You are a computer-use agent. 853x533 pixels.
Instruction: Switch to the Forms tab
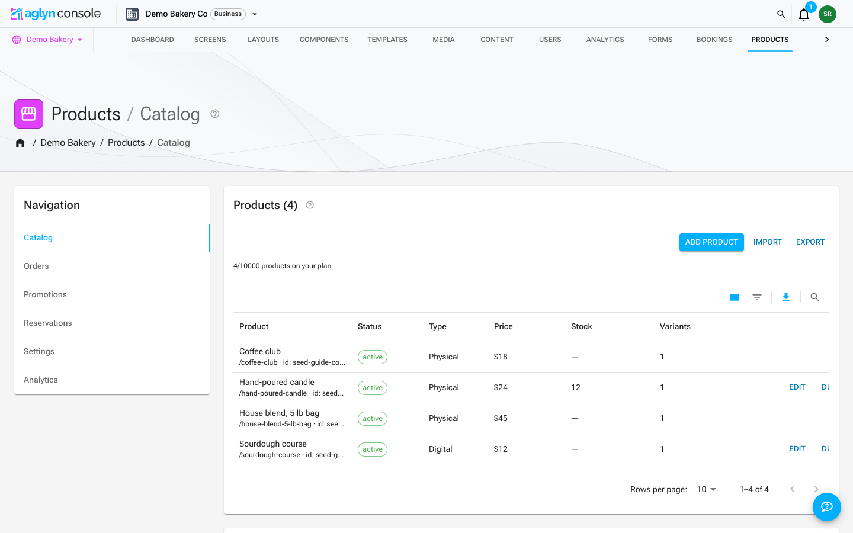coord(660,40)
